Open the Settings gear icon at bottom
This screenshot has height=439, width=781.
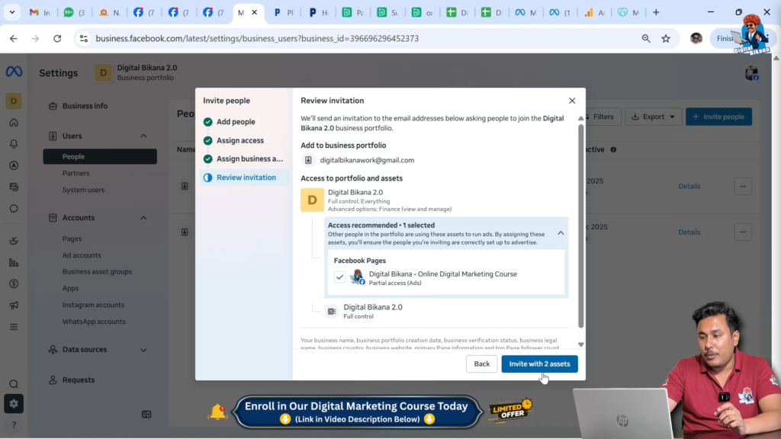coord(14,405)
